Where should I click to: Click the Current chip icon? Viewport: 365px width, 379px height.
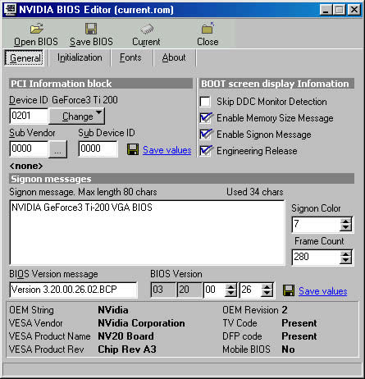(147, 29)
